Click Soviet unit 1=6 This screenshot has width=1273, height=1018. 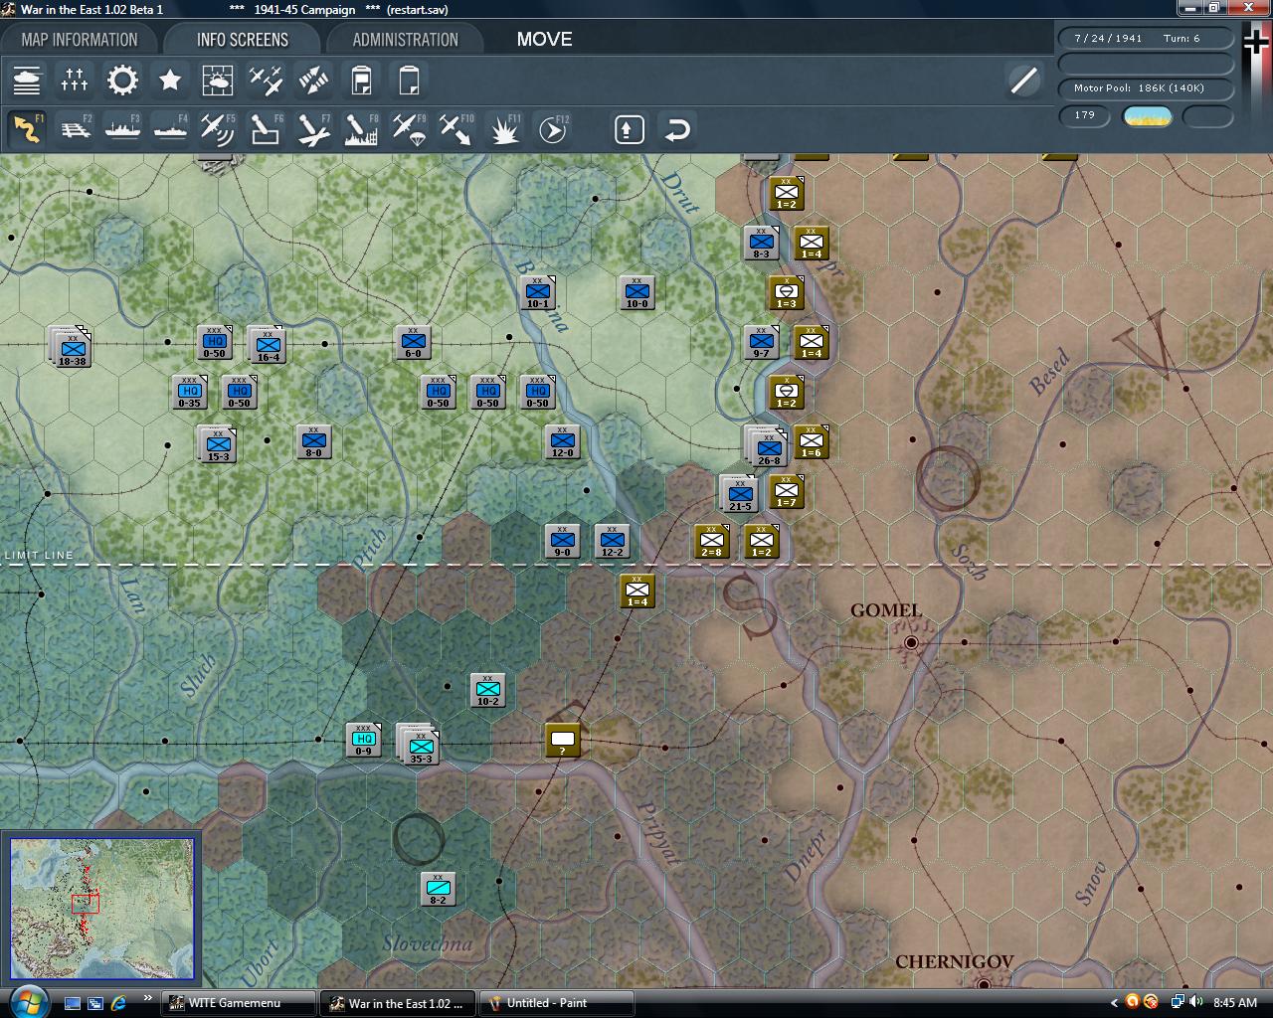pyautogui.click(x=811, y=441)
